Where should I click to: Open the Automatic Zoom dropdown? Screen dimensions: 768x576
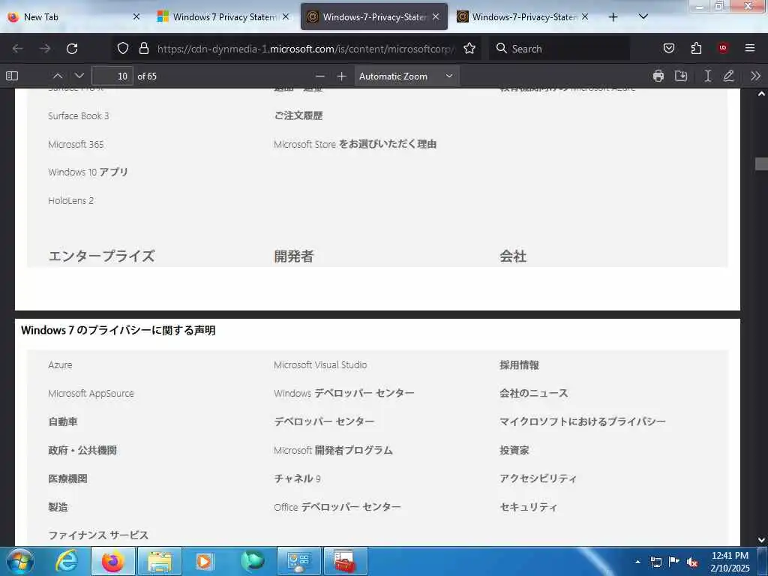[406, 76]
